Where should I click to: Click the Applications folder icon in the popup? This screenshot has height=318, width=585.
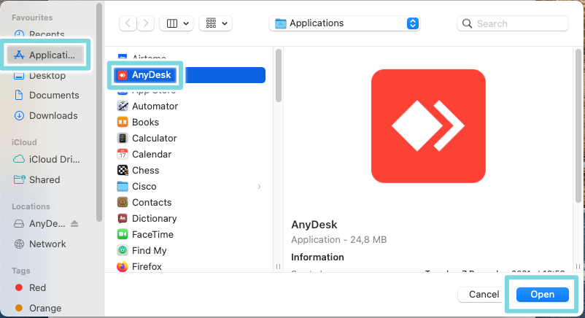tap(281, 23)
